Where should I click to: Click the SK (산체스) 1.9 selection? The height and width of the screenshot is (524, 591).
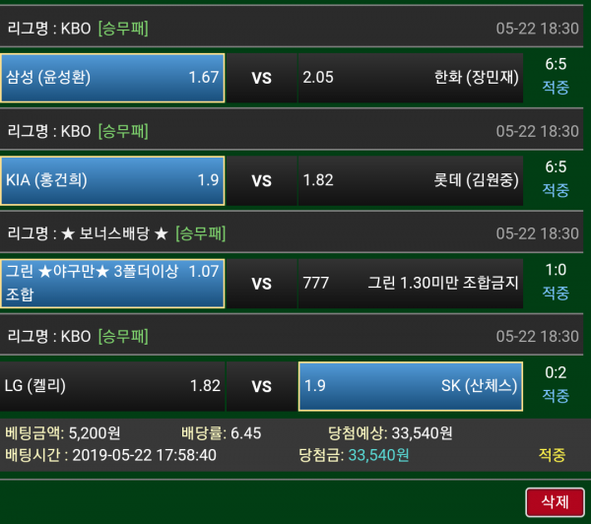[411, 386]
